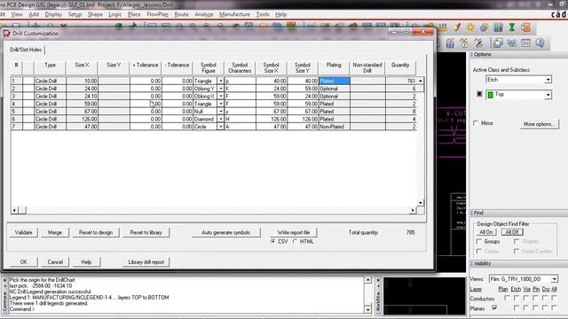
Task: Click the Merge button
Action: click(x=55, y=232)
